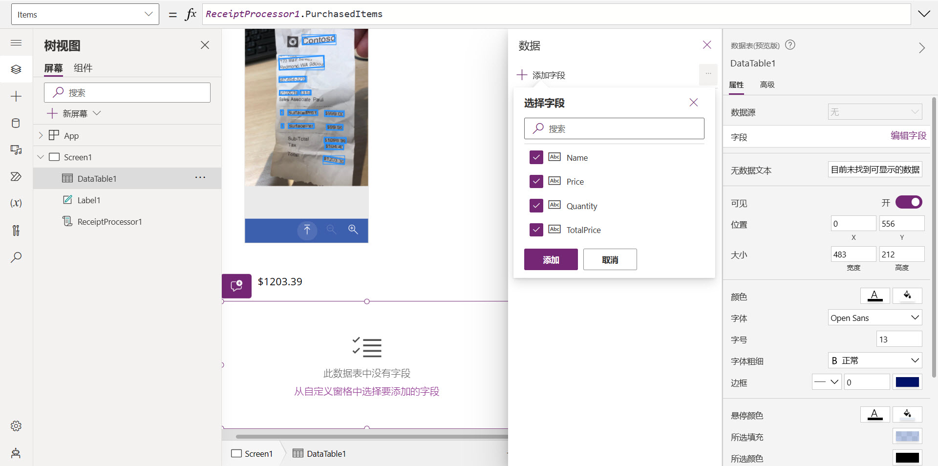938x466 pixels.
Task: Zoom out on the receipt image
Action: pyautogui.click(x=331, y=230)
